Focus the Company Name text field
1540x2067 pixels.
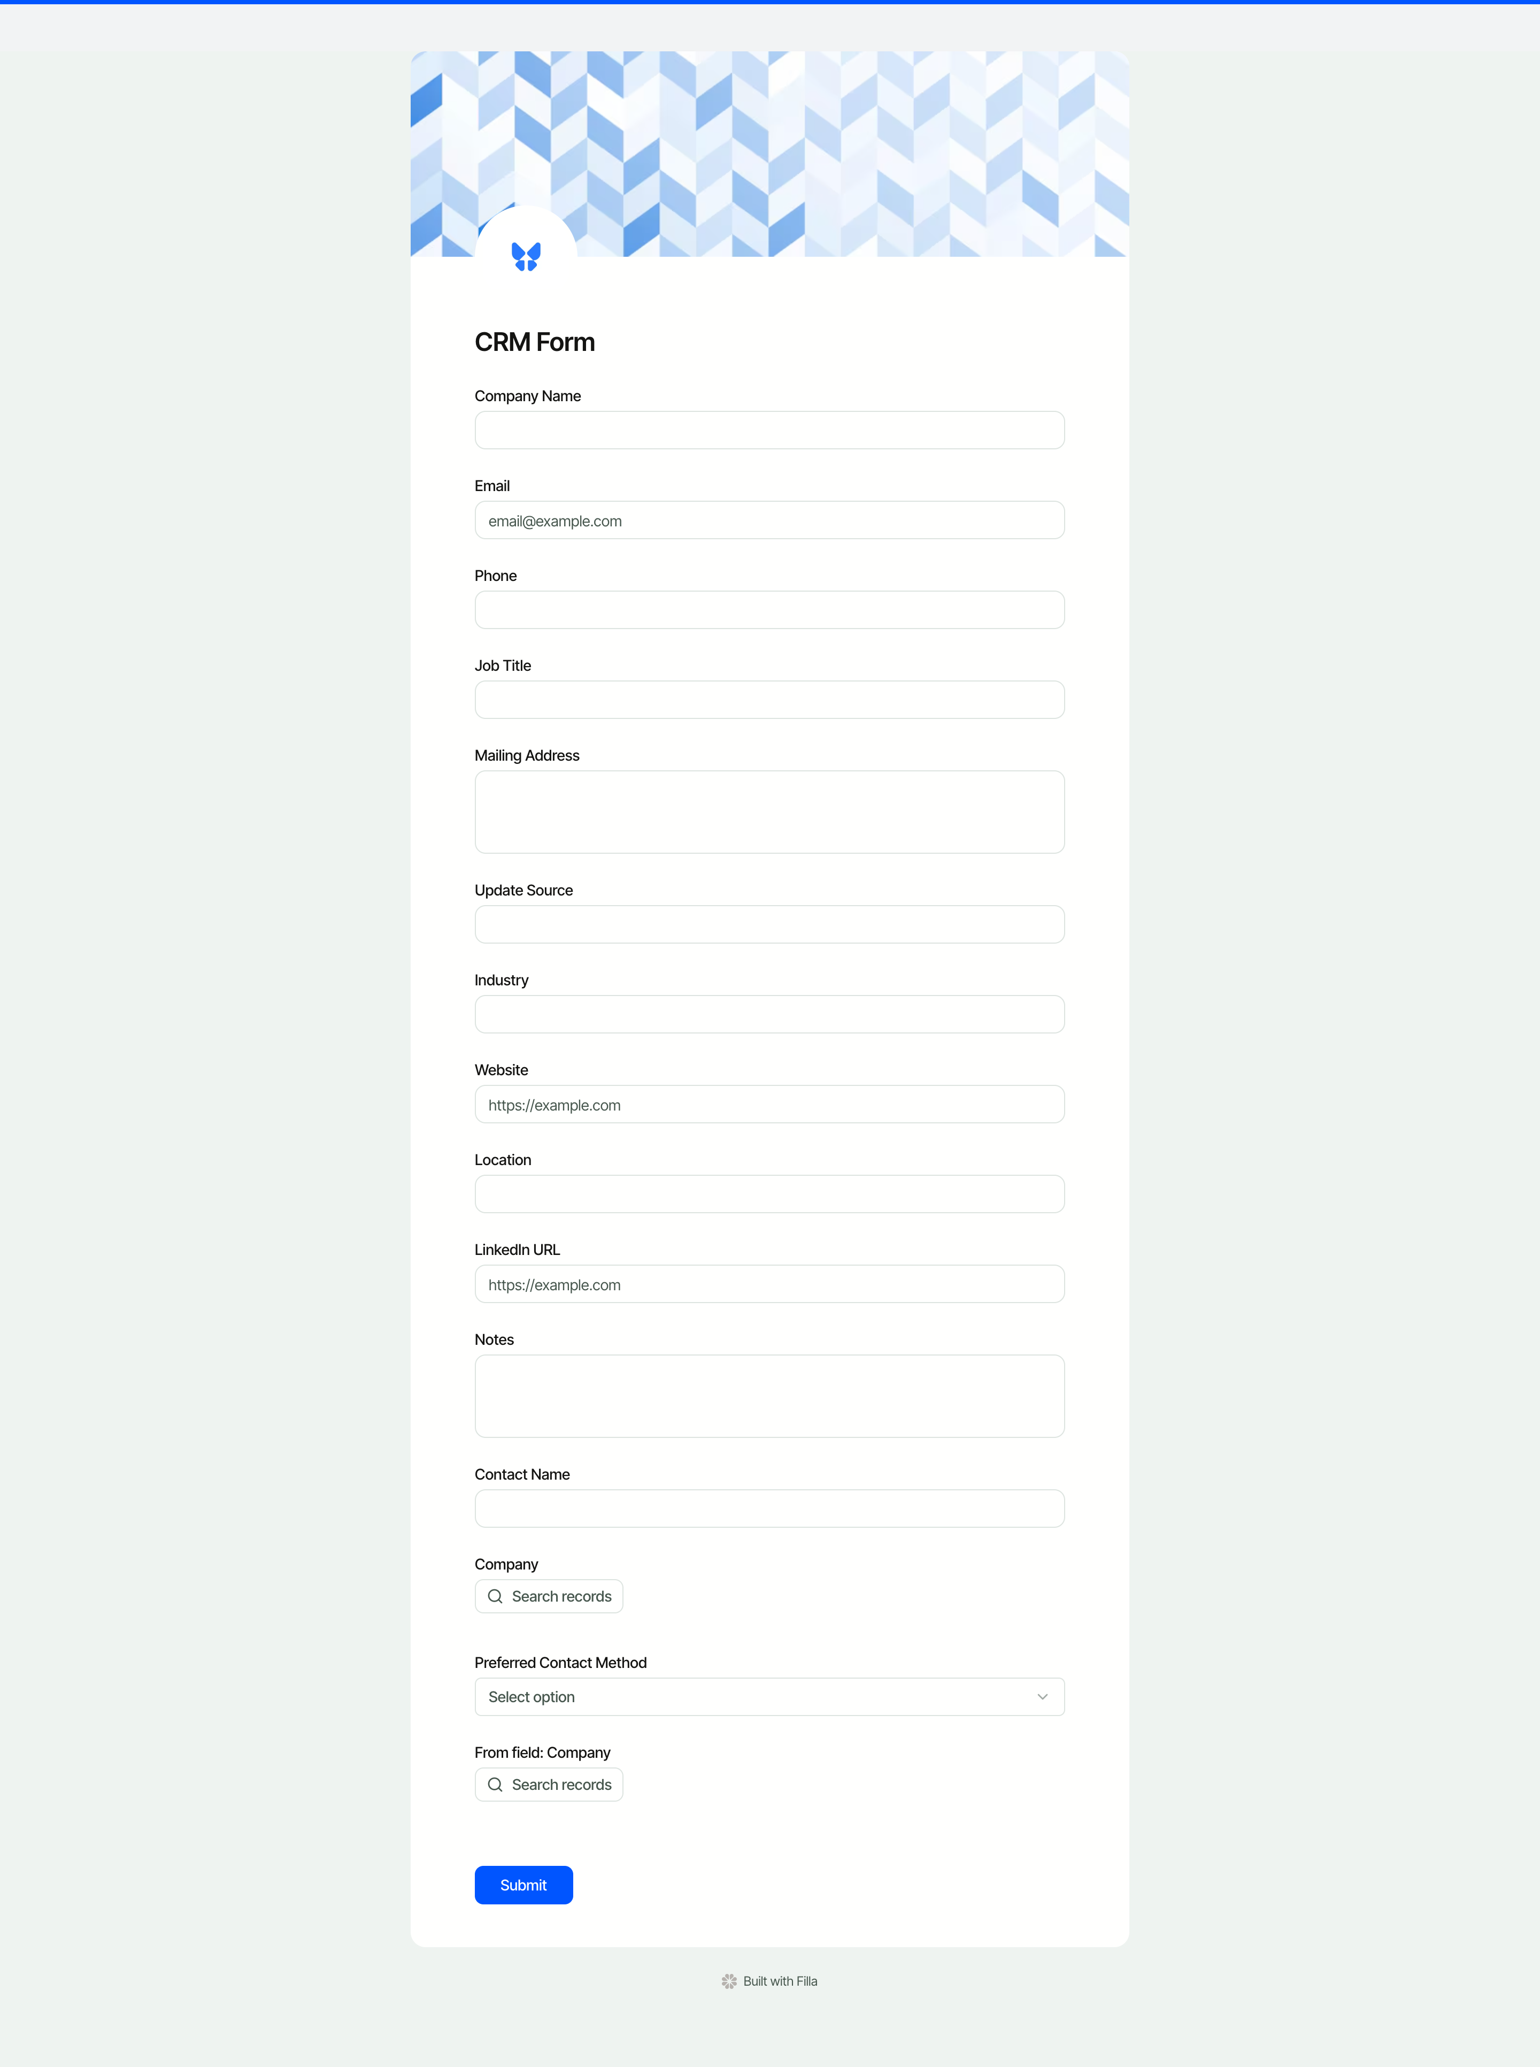[x=769, y=431]
